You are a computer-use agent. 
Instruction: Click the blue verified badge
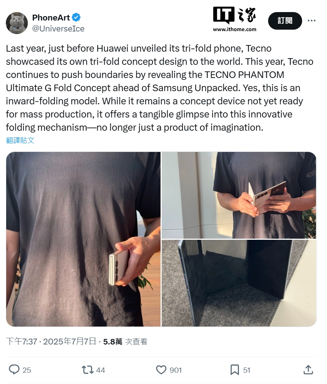point(76,17)
